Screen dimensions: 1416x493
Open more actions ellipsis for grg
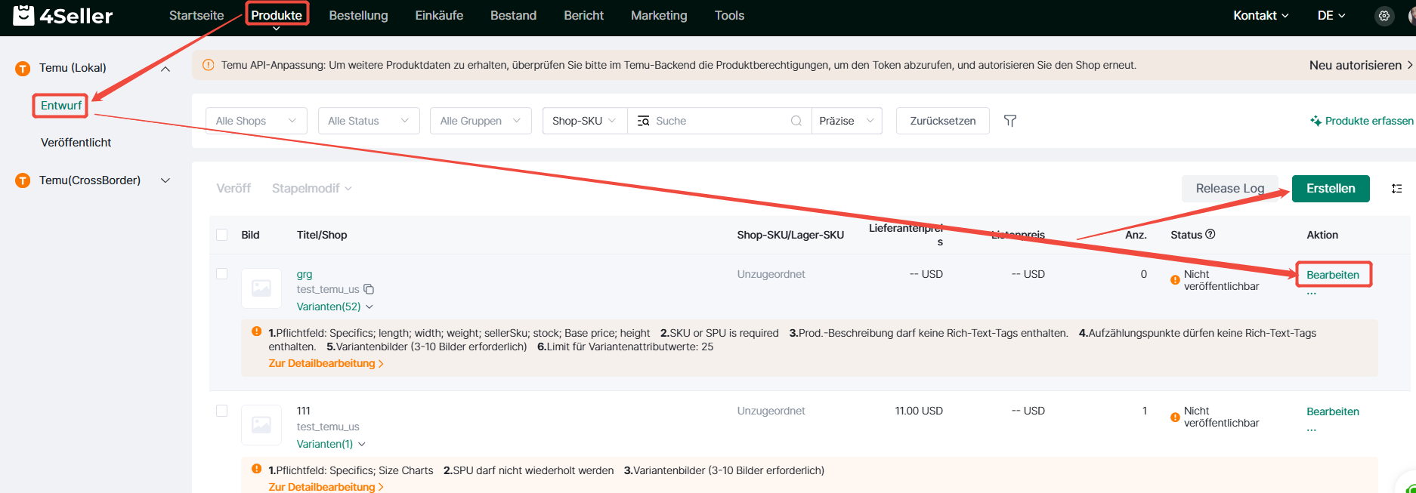(x=1312, y=293)
